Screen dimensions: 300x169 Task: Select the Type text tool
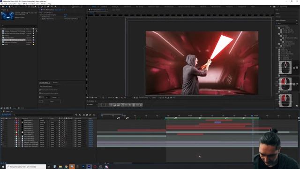(x=38, y=7)
